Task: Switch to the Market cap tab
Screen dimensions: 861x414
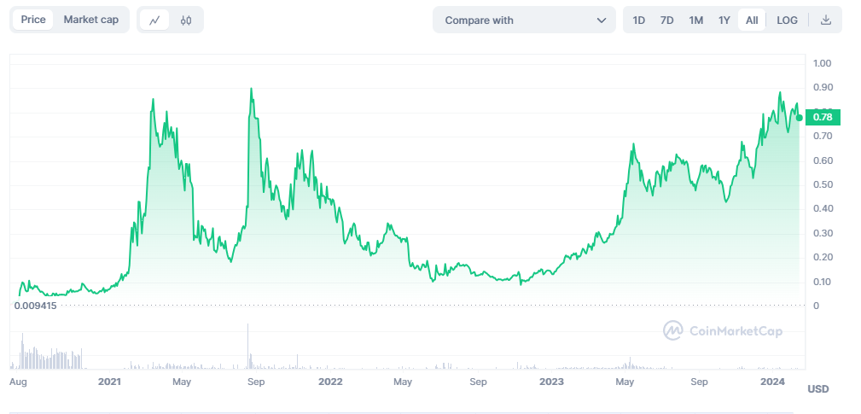Action: pyautogui.click(x=90, y=20)
